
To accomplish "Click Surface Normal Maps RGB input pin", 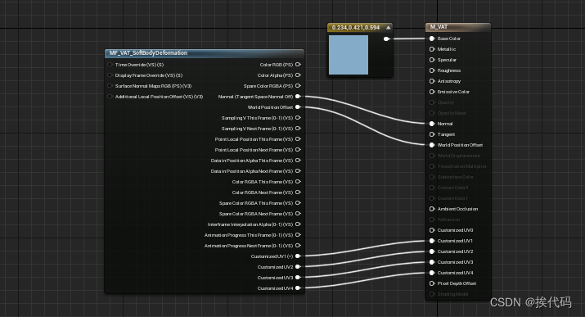I will point(110,86).
